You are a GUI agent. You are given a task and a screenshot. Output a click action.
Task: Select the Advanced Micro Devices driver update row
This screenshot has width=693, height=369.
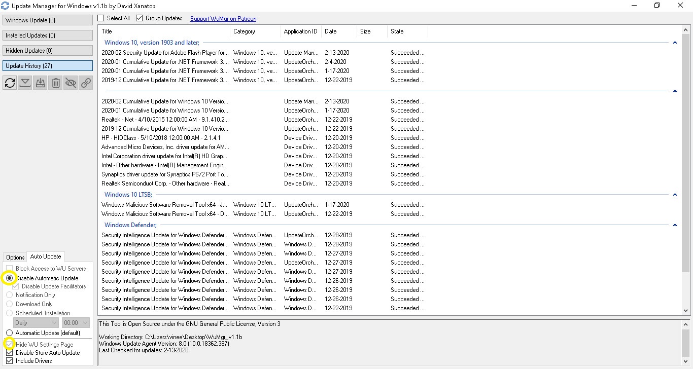coord(263,147)
